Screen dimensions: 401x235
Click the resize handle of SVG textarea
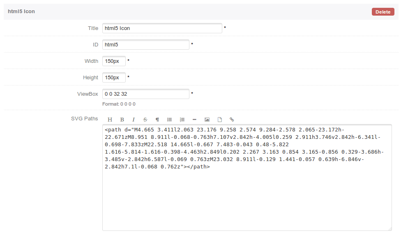pos(390,229)
